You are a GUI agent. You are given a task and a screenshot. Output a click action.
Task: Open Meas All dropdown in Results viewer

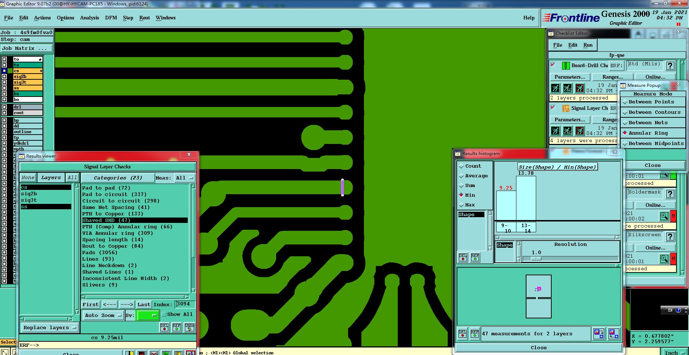pyautogui.click(x=184, y=178)
